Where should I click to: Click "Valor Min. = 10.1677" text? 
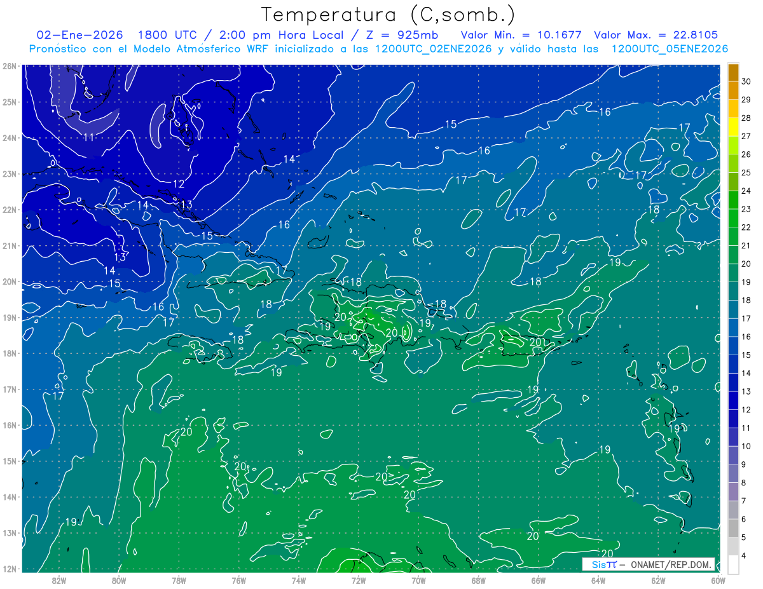point(521,35)
